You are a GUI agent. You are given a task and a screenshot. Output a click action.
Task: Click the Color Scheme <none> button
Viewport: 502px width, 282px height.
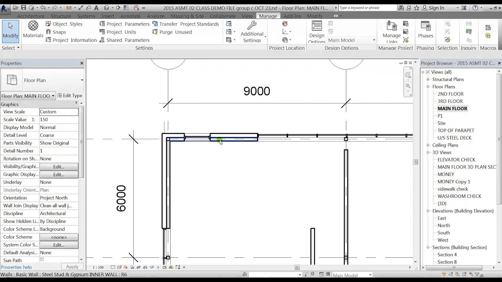59,237
